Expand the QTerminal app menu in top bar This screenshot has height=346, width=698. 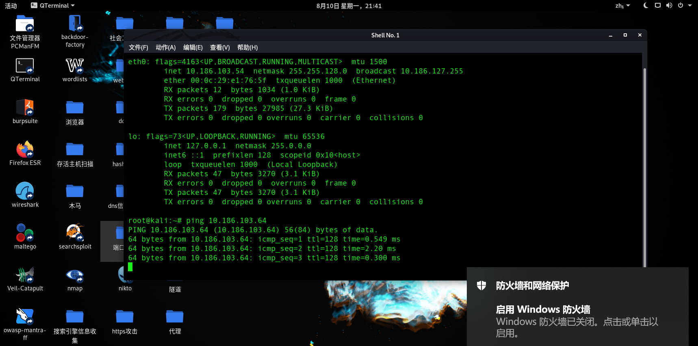pos(53,5)
